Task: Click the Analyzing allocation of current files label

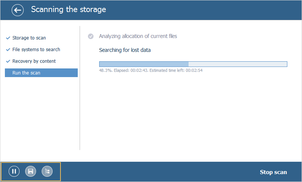Action: [x=138, y=36]
